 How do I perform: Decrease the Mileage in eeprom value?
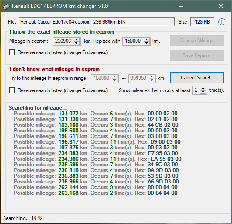coord(76,43)
